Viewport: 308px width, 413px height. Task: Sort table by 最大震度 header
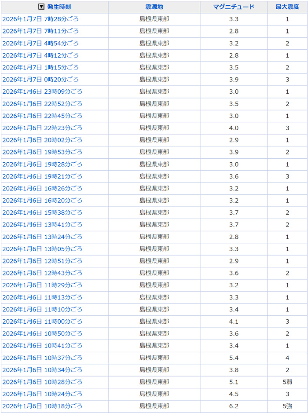(287, 7)
